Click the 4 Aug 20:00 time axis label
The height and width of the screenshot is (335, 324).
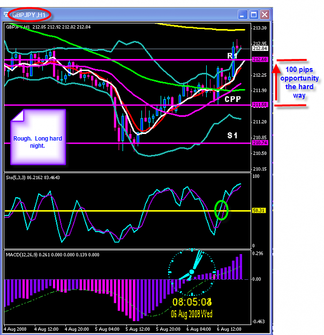77,329
